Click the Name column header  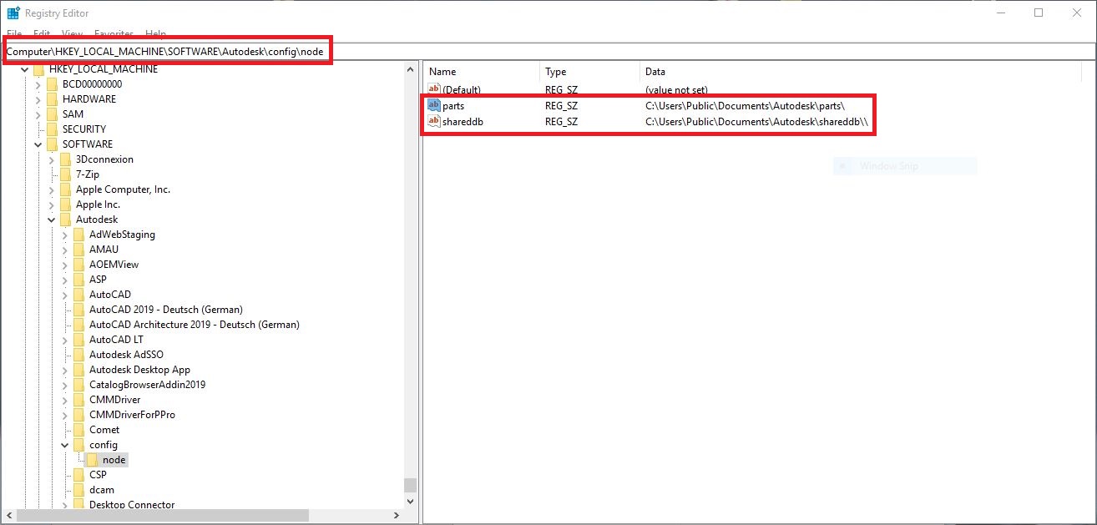pos(441,72)
